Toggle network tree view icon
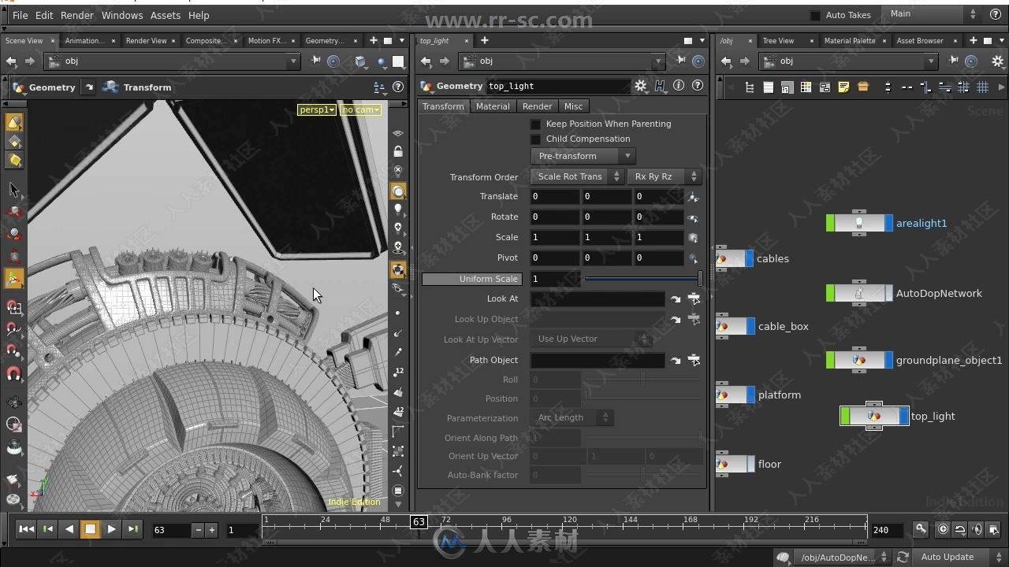1009x567 pixels. click(749, 87)
